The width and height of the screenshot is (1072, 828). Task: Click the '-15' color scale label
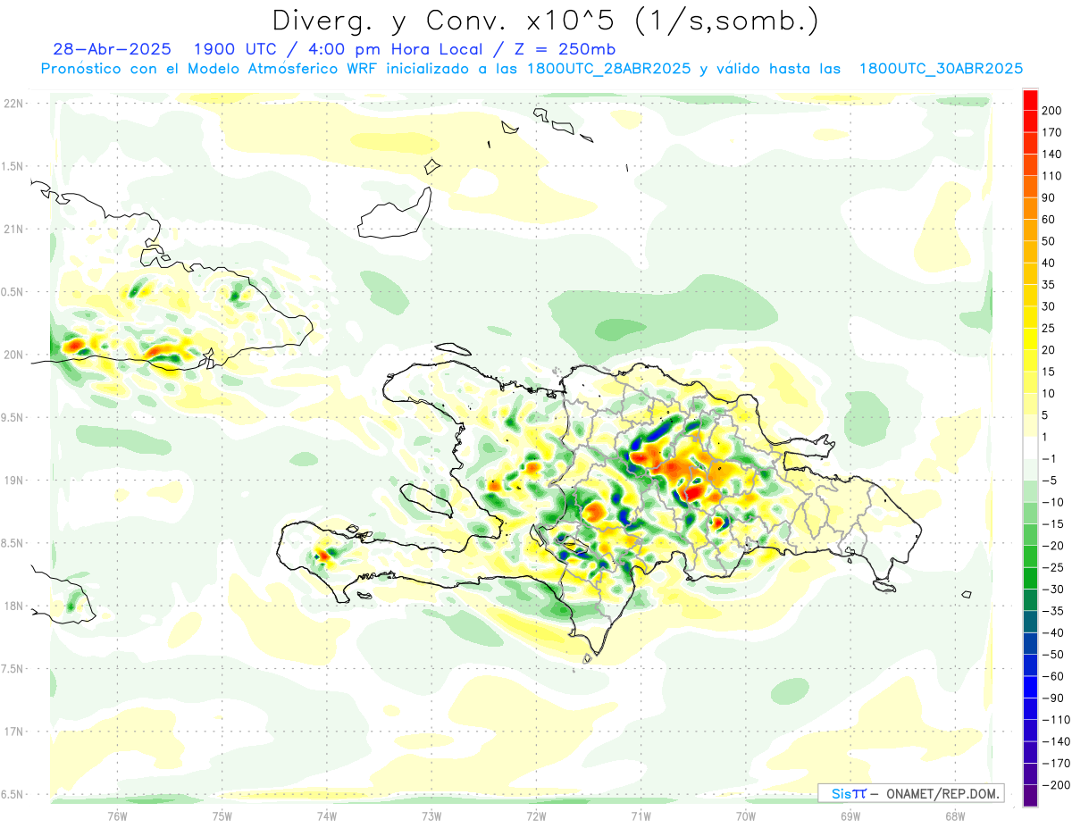pos(1051,524)
